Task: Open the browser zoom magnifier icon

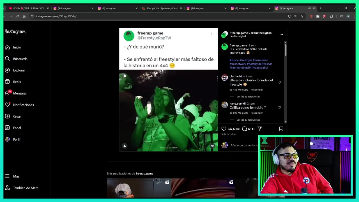Action: tap(296, 16)
